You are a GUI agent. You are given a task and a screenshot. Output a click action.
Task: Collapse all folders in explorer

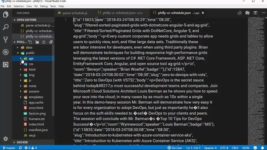(51, 42)
